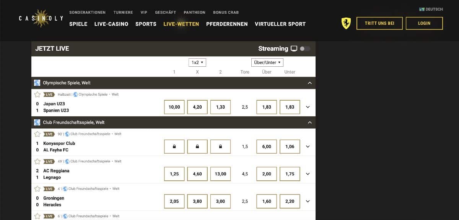Click the Casinoly sun logo

tap(41, 18)
